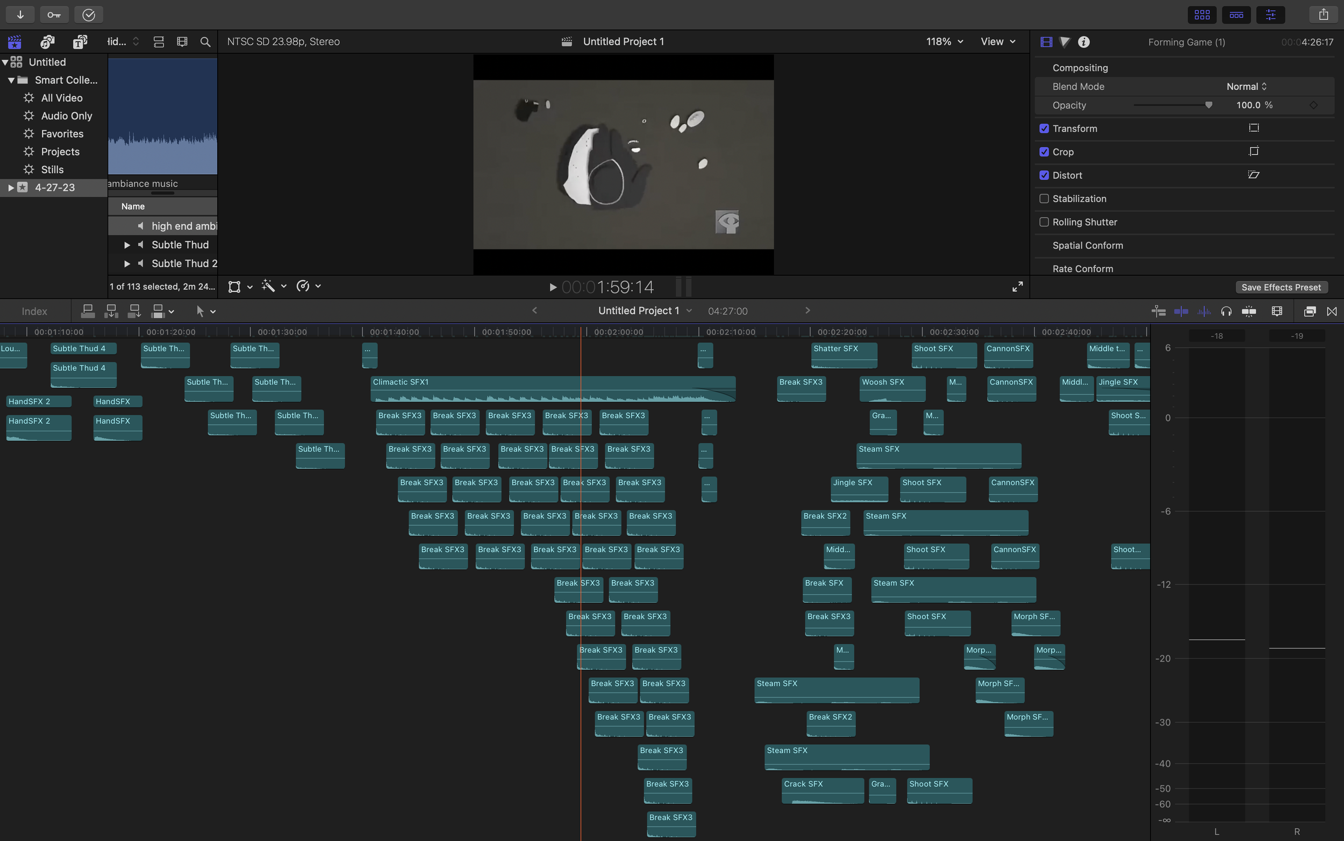1344x841 pixels.
Task: Show the Info inspector tab icon
Action: pos(1083,42)
